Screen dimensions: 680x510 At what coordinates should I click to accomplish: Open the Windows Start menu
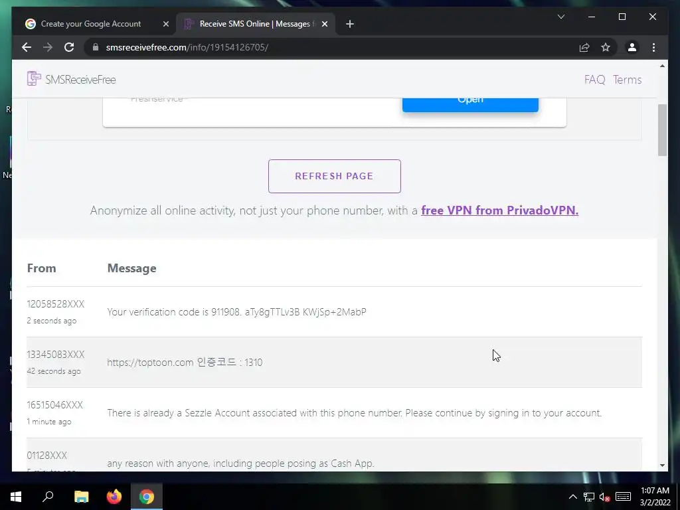point(16,497)
